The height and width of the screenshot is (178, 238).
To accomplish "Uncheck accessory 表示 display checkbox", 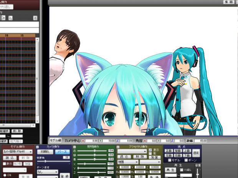I will pyautogui.click(x=150, y=150).
